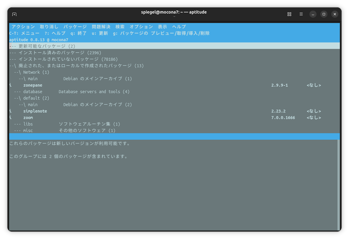Open the ヘルプ menu
The height and width of the screenshot is (239, 349).
point(179,27)
